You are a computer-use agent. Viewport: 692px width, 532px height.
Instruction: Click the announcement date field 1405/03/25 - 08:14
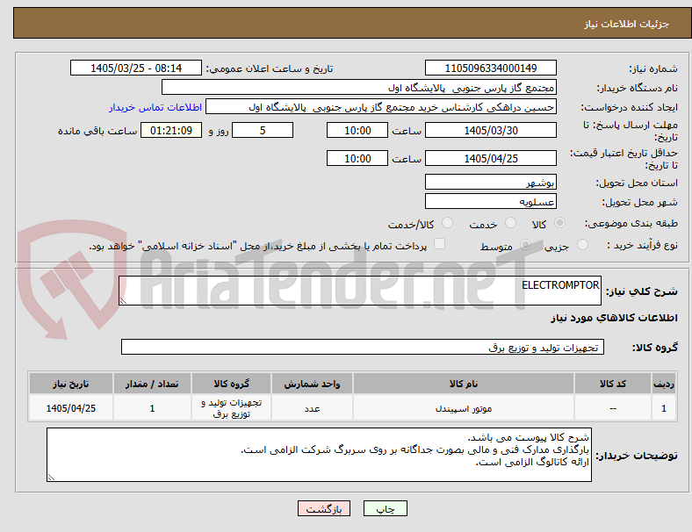pos(136,68)
